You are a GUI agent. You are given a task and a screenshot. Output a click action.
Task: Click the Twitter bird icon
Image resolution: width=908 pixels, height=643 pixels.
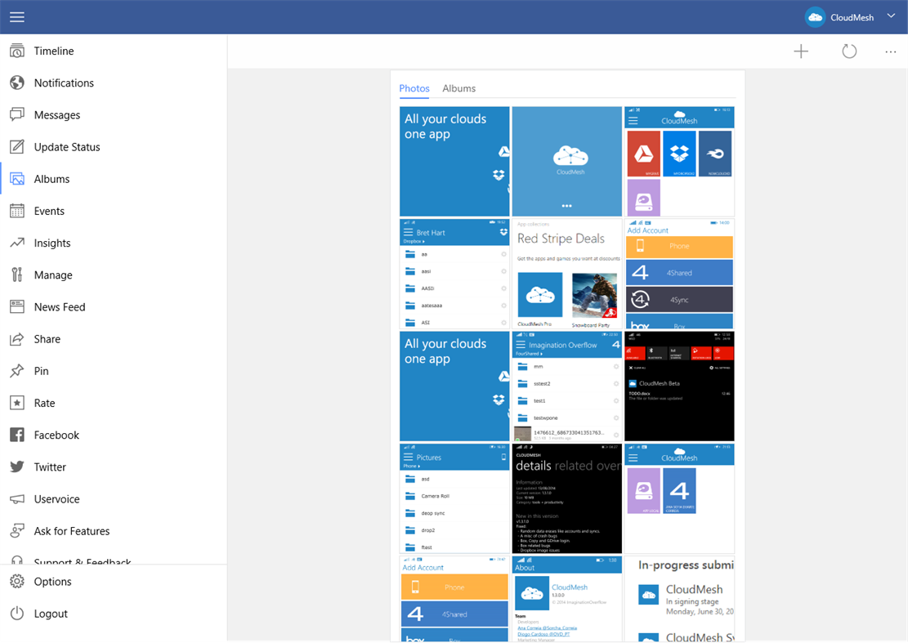click(x=18, y=466)
